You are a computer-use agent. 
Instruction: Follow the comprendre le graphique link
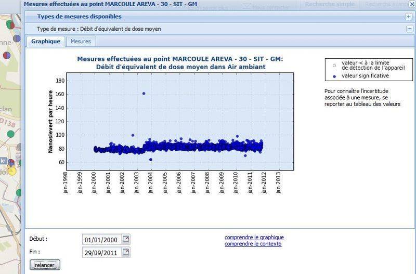point(254,238)
